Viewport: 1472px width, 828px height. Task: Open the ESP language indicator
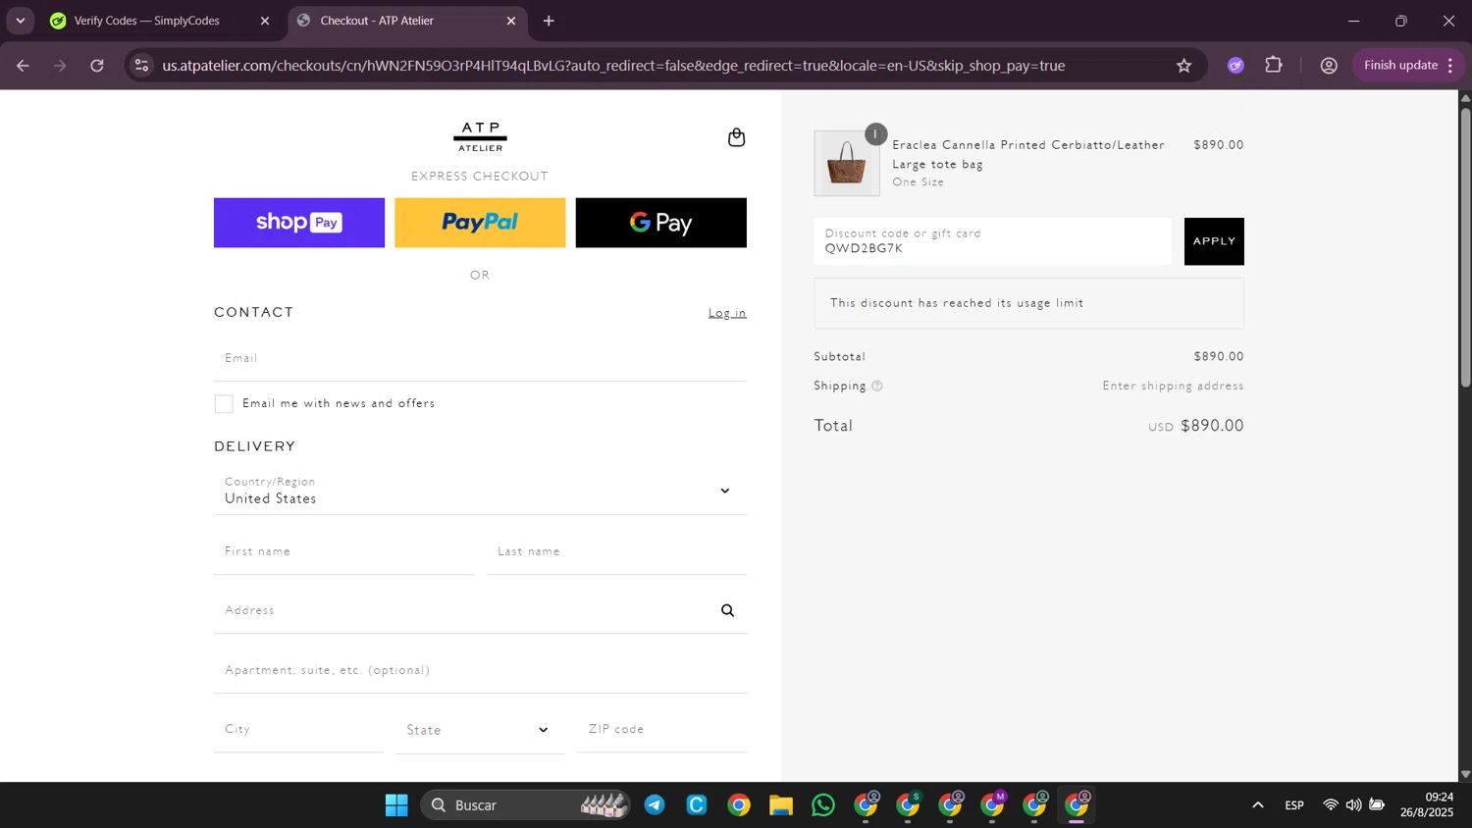1294,805
